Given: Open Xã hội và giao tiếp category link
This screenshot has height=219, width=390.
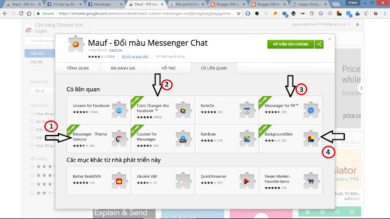Looking at the screenshot, I should pyautogui.click(x=135, y=57).
